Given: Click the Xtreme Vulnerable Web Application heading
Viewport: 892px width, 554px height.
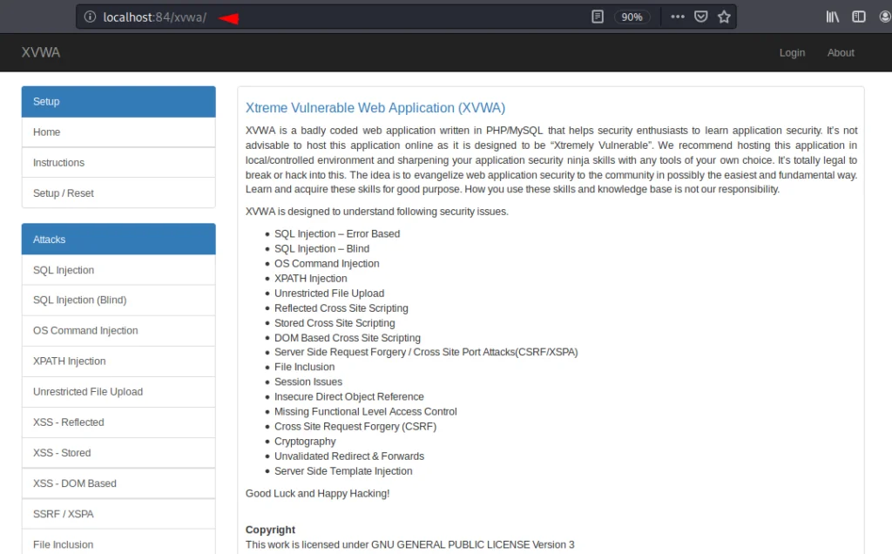Looking at the screenshot, I should (375, 107).
